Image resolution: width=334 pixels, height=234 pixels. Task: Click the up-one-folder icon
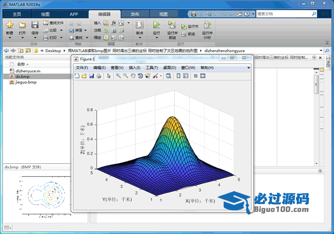coord(21,51)
